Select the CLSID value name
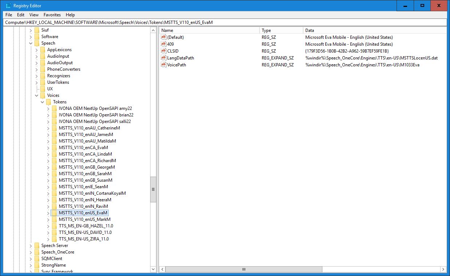This screenshot has height=276, width=450. coord(173,51)
